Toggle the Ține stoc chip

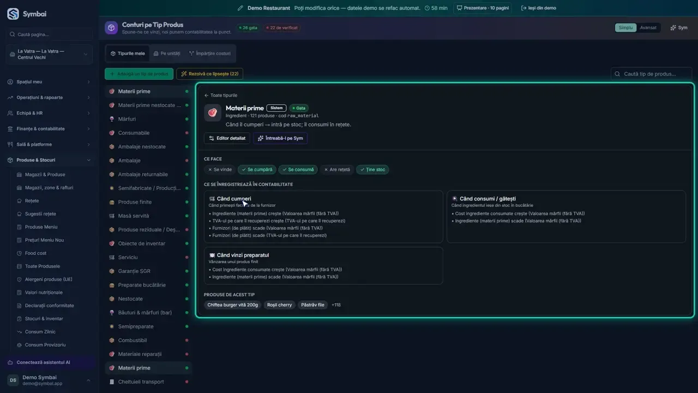(372, 170)
